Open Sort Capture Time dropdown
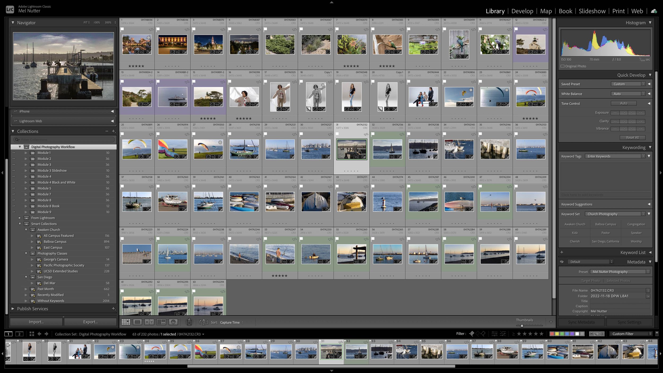Screen dimensions: 663x373 pyautogui.click(x=231, y=322)
